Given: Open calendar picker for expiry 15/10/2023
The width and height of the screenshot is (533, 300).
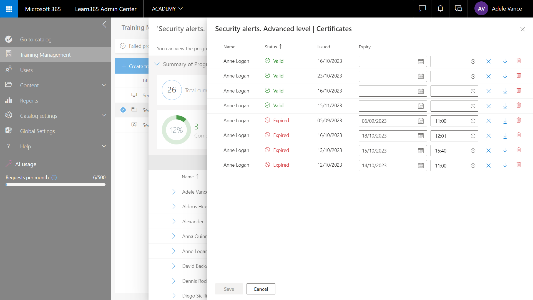Looking at the screenshot, I should point(421,151).
